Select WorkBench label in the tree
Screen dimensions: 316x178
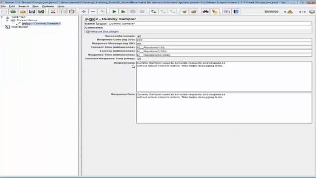click(x=20, y=27)
